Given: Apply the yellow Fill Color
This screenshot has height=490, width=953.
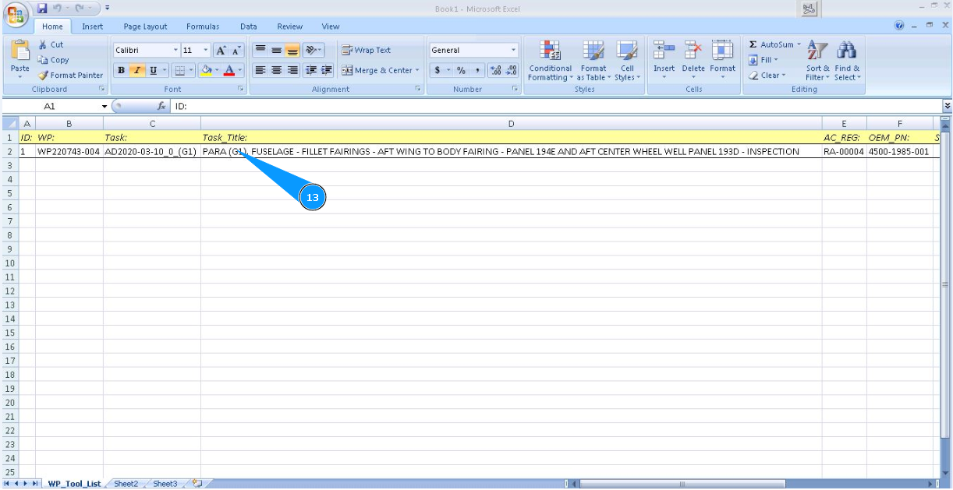Looking at the screenshot, I should coord(207,70).
